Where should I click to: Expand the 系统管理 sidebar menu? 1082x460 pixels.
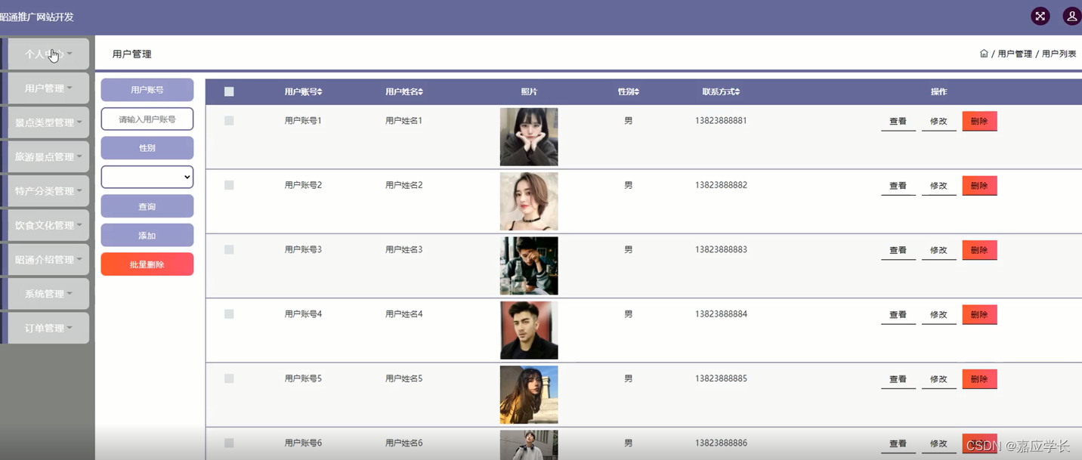pyautogui.click(x=48, y=294)
